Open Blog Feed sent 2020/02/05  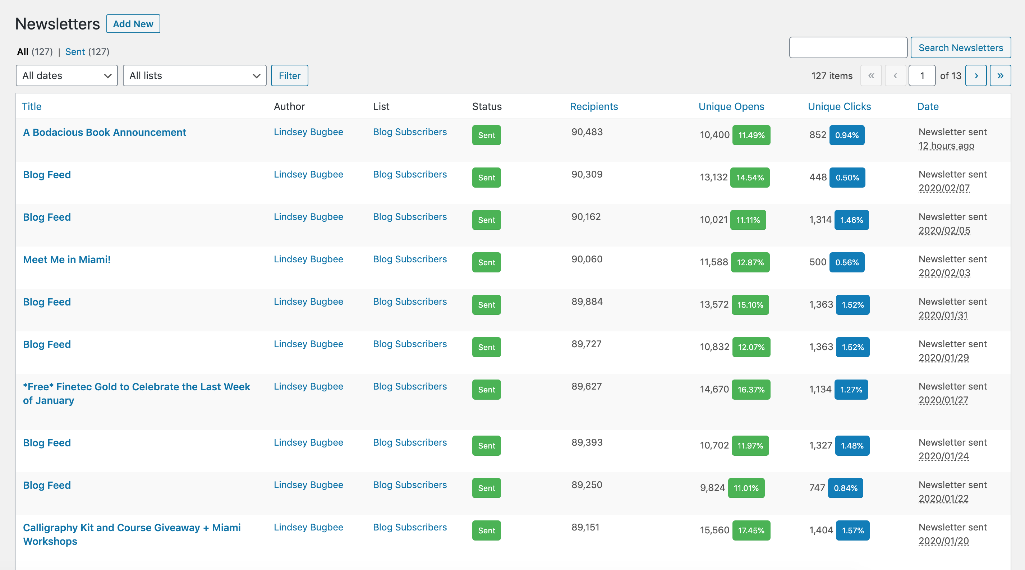click(47, 217)
